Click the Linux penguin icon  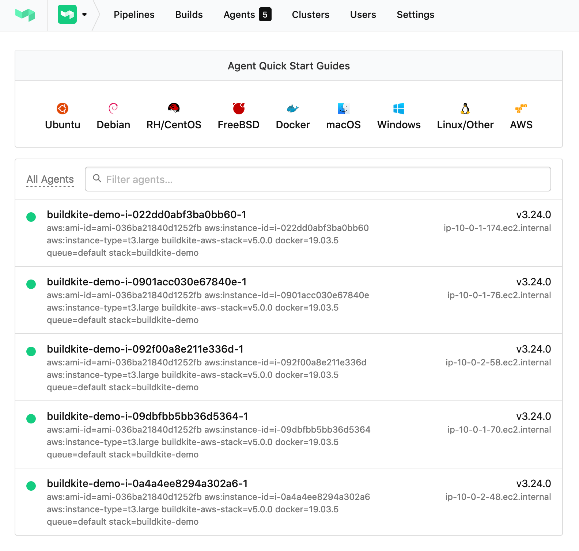click(x=465, y=109)
